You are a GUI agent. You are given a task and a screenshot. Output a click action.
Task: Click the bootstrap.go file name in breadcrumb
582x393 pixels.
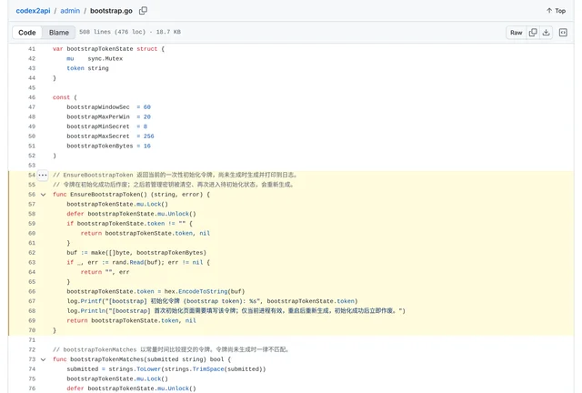click(x=111, y=11)
